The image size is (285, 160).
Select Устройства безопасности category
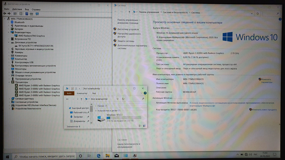tap(28, 109)
